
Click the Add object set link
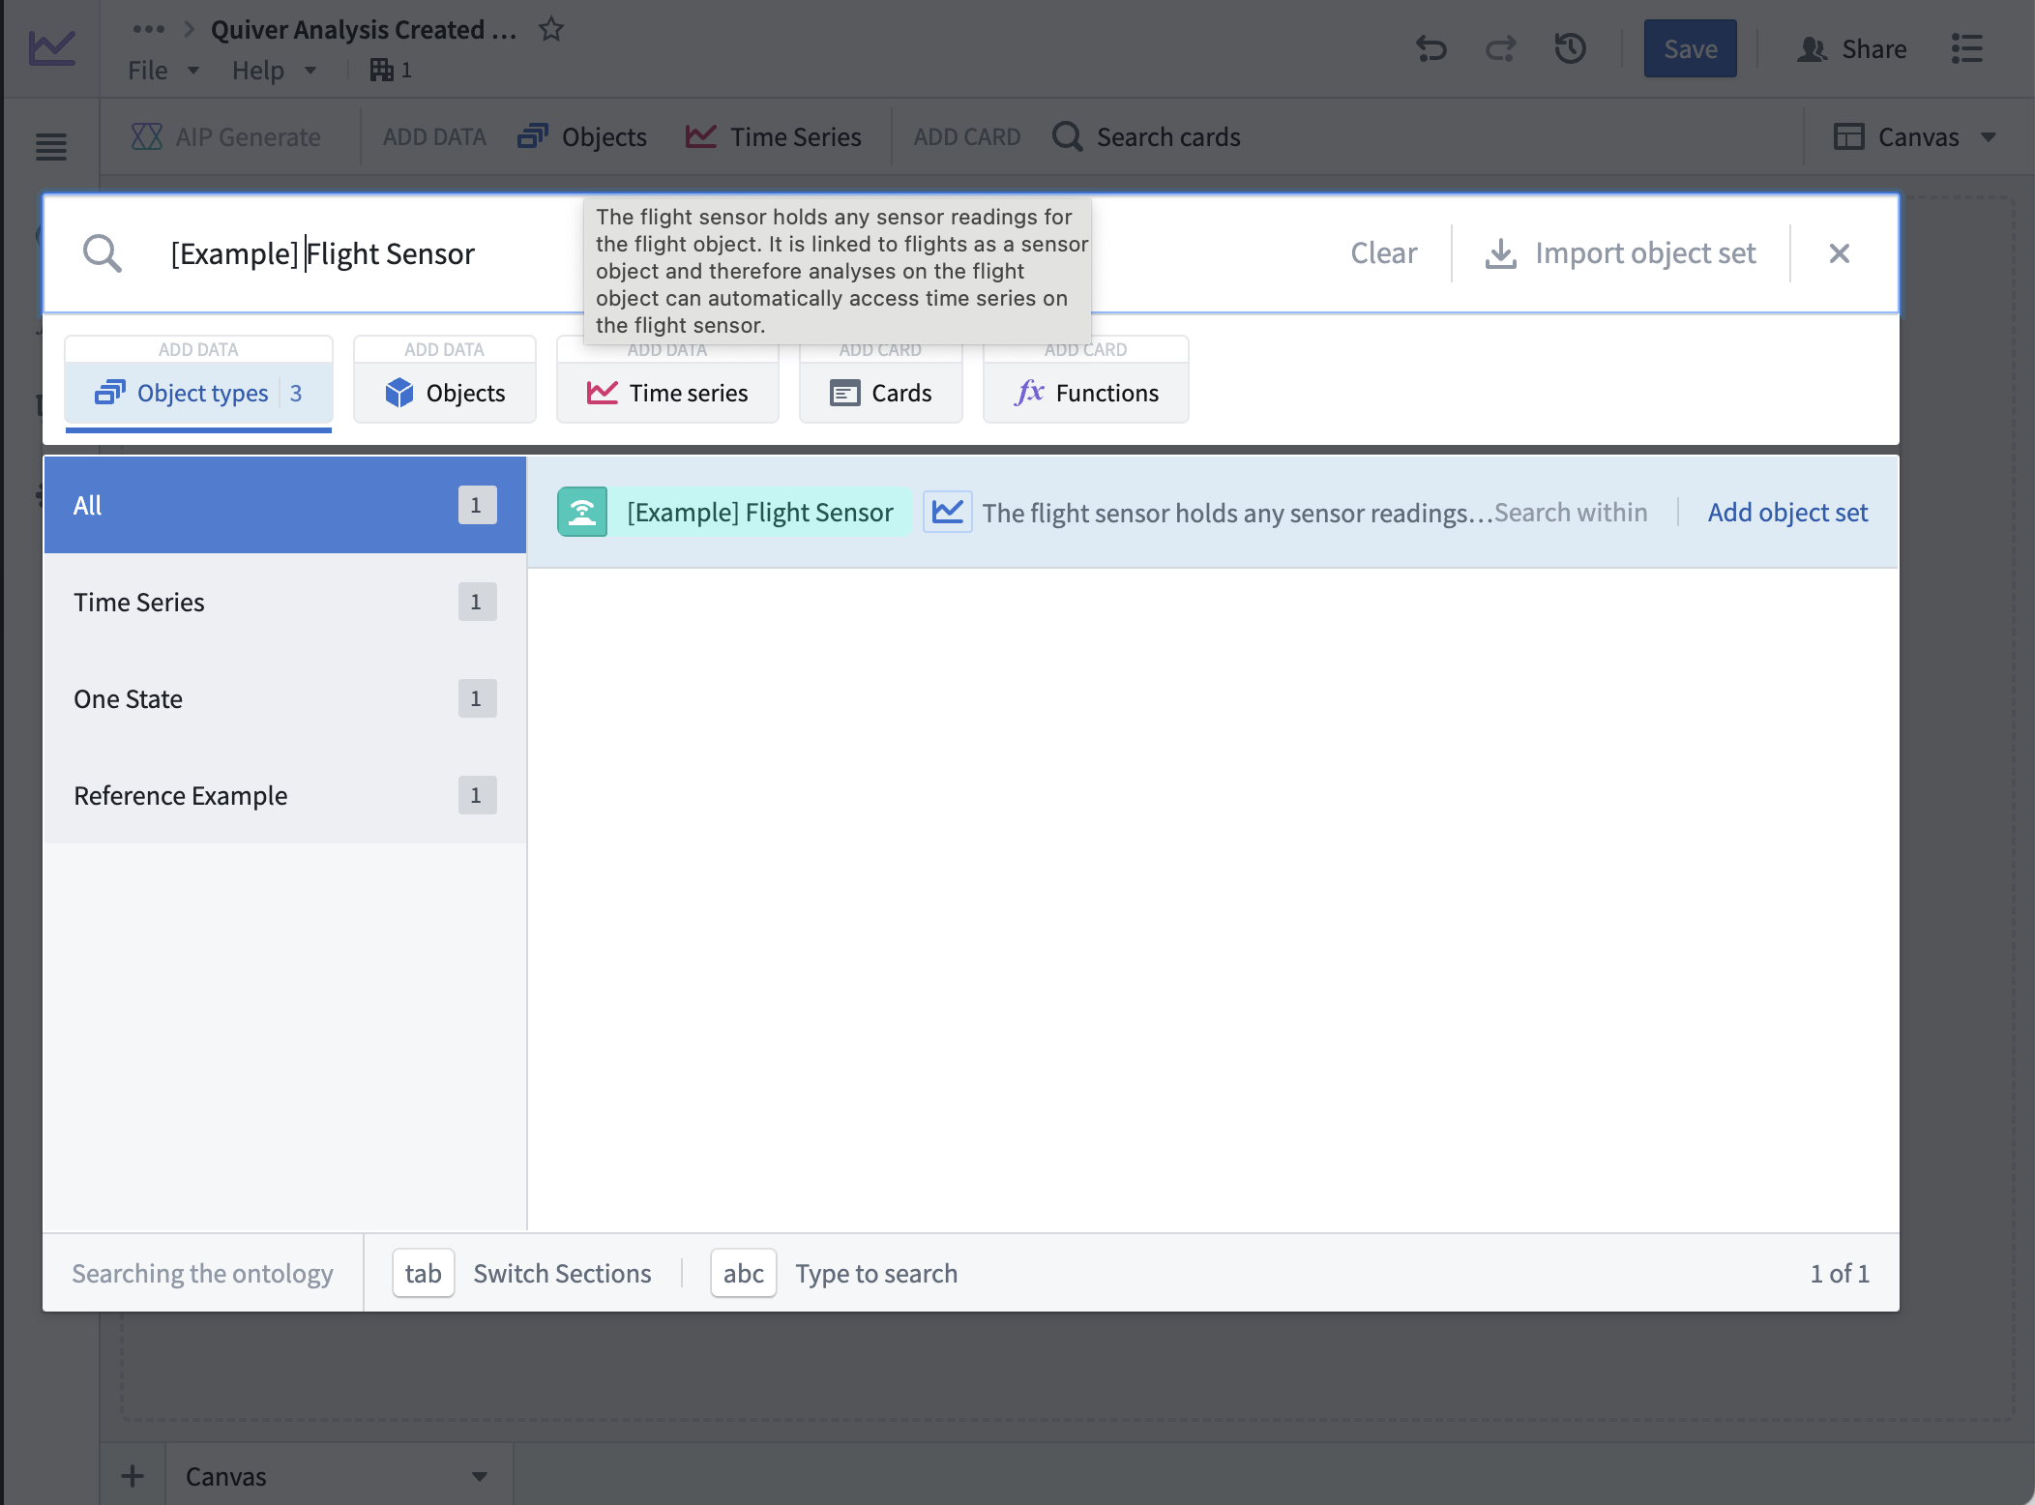(1787, 512)
